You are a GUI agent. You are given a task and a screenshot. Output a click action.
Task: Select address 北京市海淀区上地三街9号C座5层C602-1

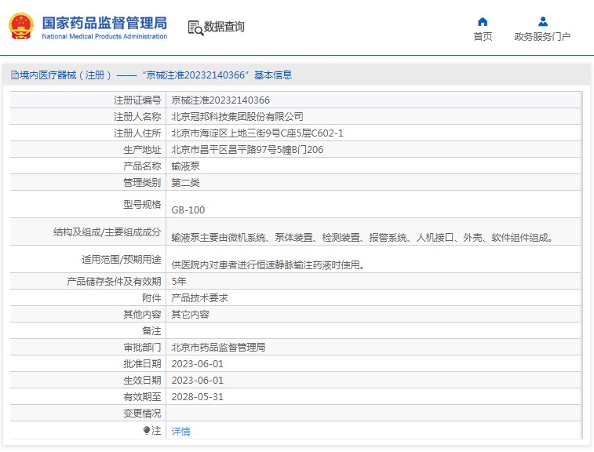click(x=257, y=133)
